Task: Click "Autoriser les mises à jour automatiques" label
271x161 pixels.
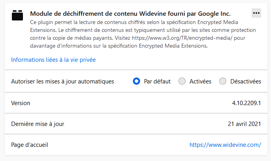Action: tap(63, 81)
